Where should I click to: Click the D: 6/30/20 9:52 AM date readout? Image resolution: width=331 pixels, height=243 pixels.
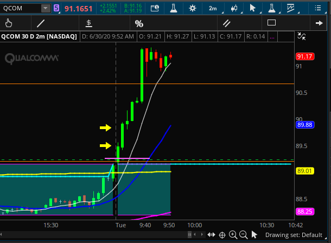click(x=108, y=37)
